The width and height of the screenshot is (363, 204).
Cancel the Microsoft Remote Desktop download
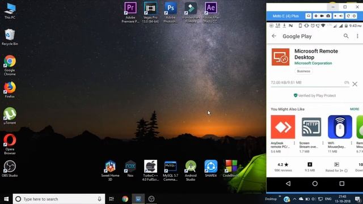(x=354, y=84)
